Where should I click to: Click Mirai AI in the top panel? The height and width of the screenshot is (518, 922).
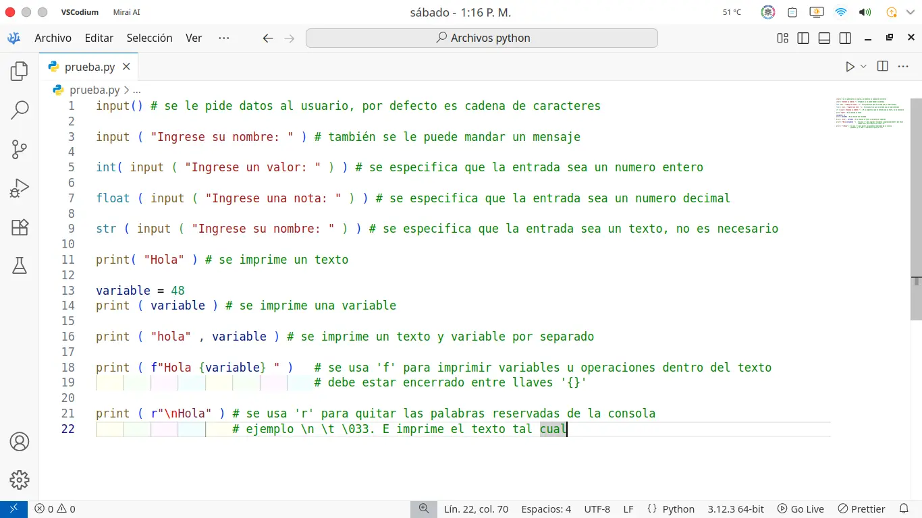pyautogui.click(x=127, y=12)
